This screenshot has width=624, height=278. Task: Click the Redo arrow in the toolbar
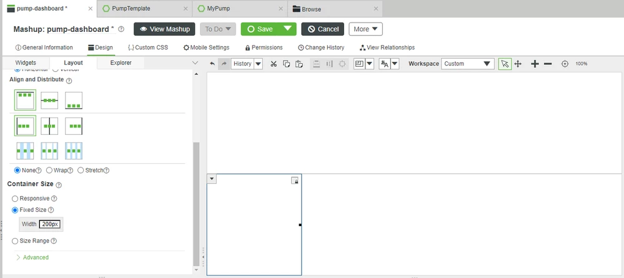click(x=224, y=64)
